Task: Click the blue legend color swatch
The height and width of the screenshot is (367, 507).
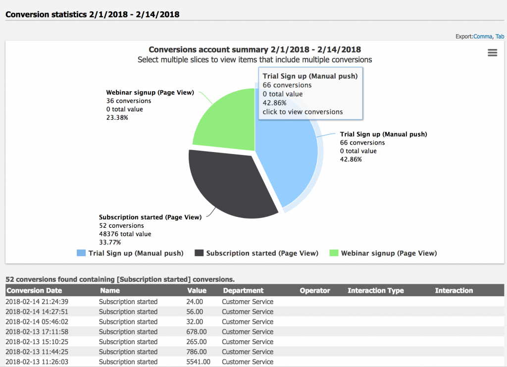Action: click(x=81, y=253)
